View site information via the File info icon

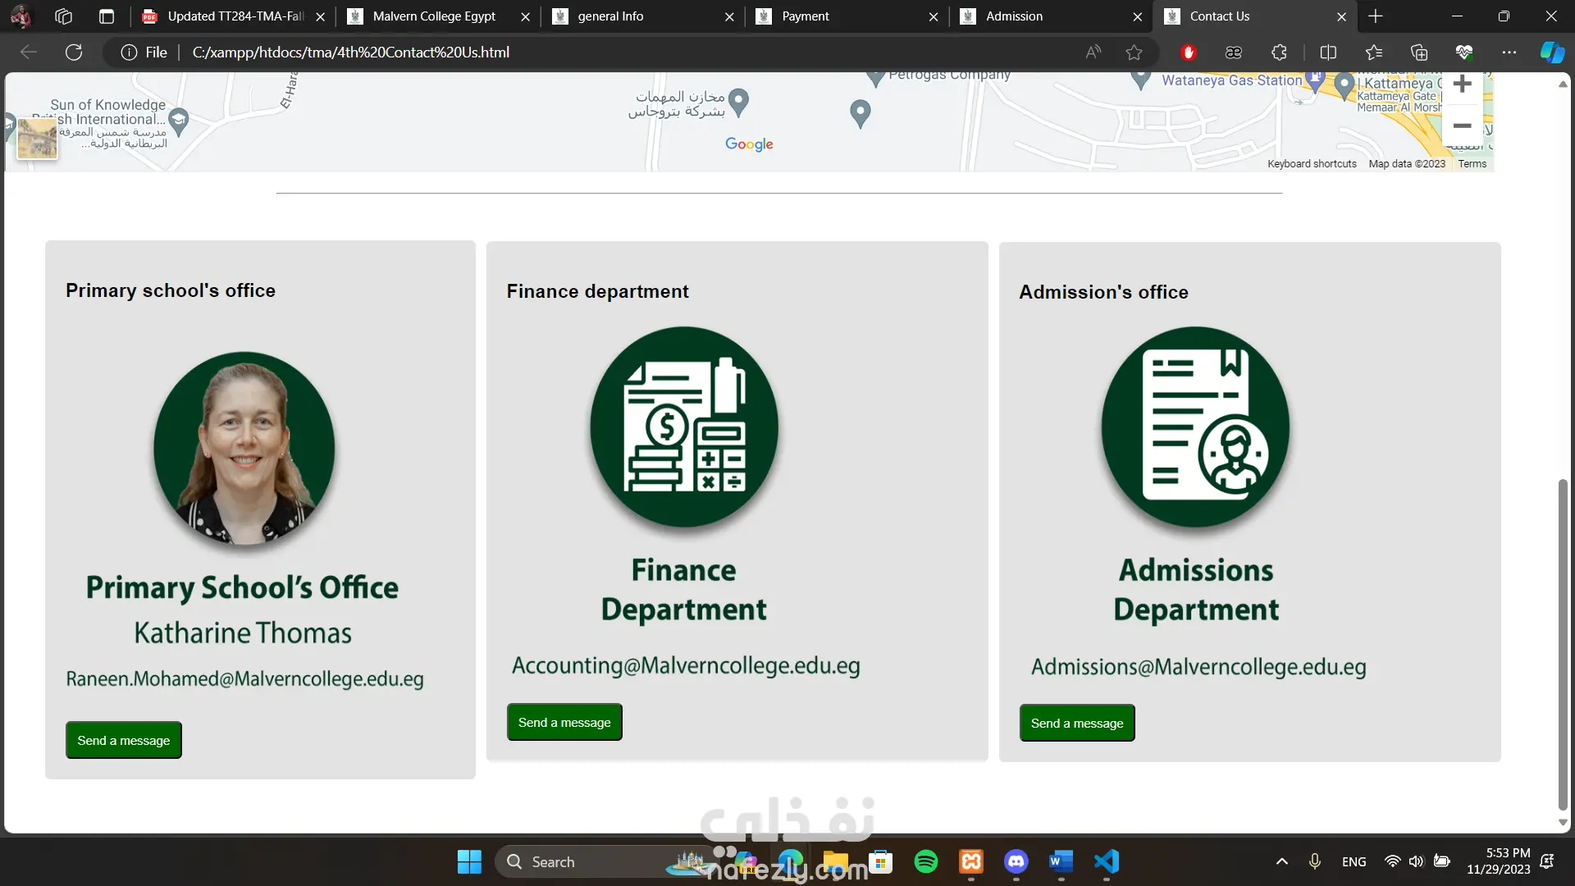tap(144, 53)
